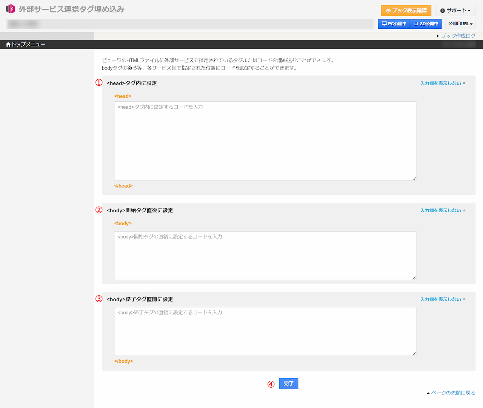Open トップメニュー in the black navigation bar
This screenshot has height=408, width=483.
(x=28, y=44)
